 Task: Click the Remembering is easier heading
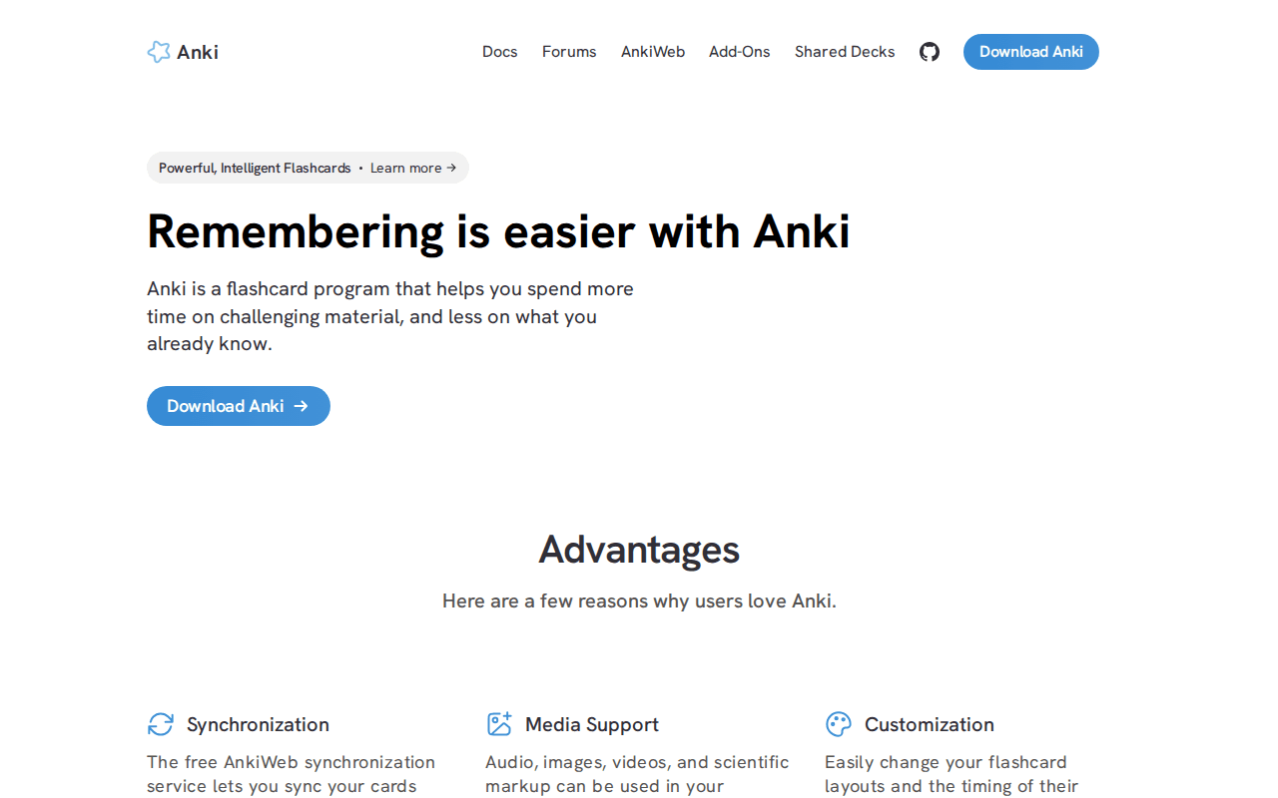click(498, 231)
